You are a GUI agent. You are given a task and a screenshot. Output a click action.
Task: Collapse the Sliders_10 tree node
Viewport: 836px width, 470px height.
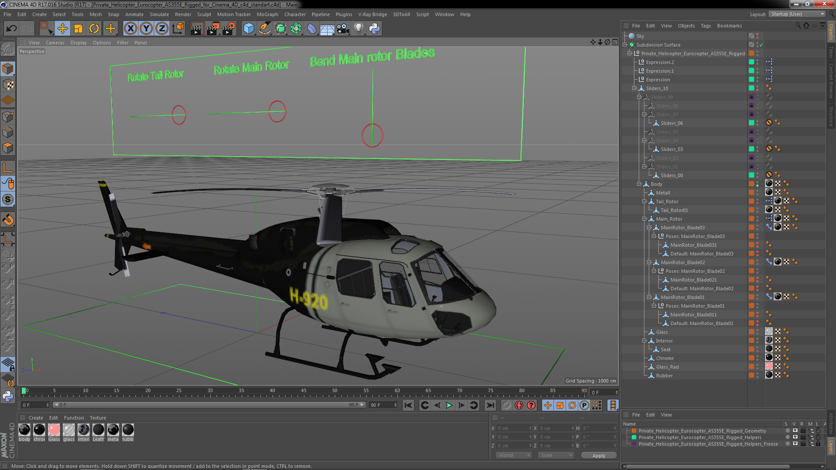[x=634, y=88]
